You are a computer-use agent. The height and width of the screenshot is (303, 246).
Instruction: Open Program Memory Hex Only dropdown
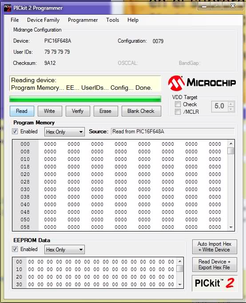[64, 132]
